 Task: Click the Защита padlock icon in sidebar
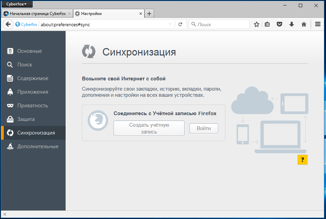(x=10, y=119)
